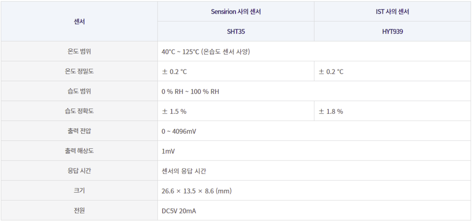This screenshot has width=473, height=222.
Task: Click the 26.6 × 13.5 × 8.6 (mm) value
Action: coord(196,191)
